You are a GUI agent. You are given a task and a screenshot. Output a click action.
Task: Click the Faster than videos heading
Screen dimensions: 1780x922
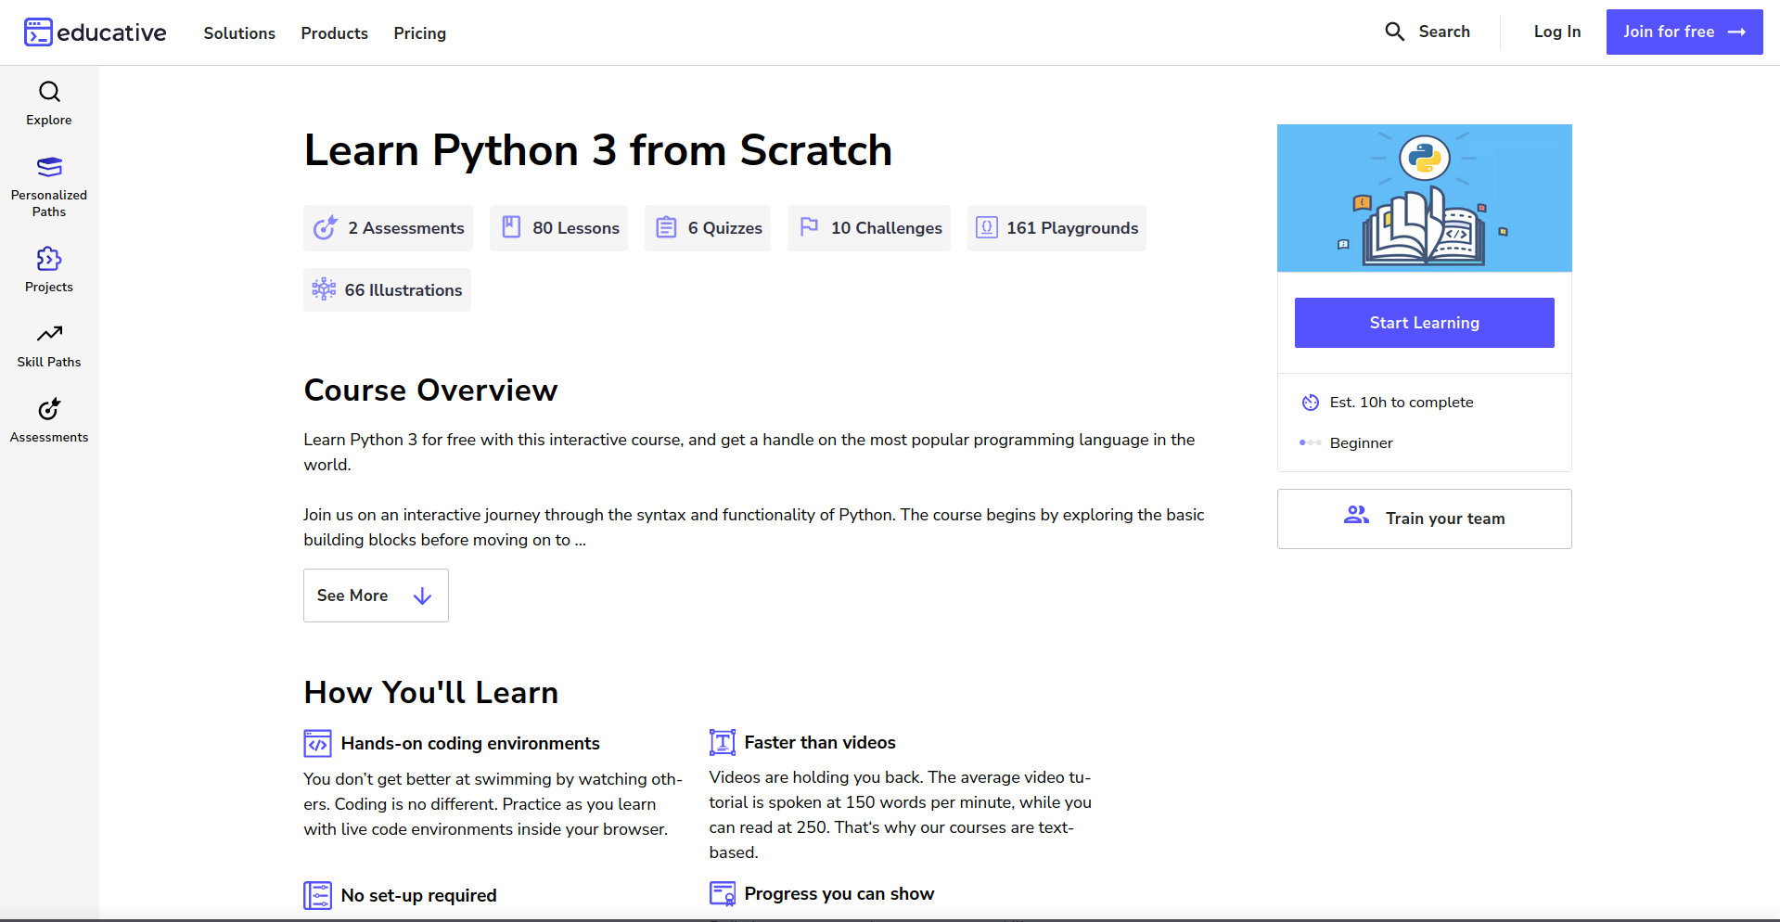click(x=820, y=743)
